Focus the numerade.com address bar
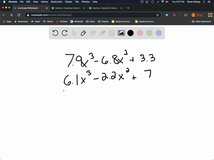Viewport: 214px width, 160px height. 93,15
